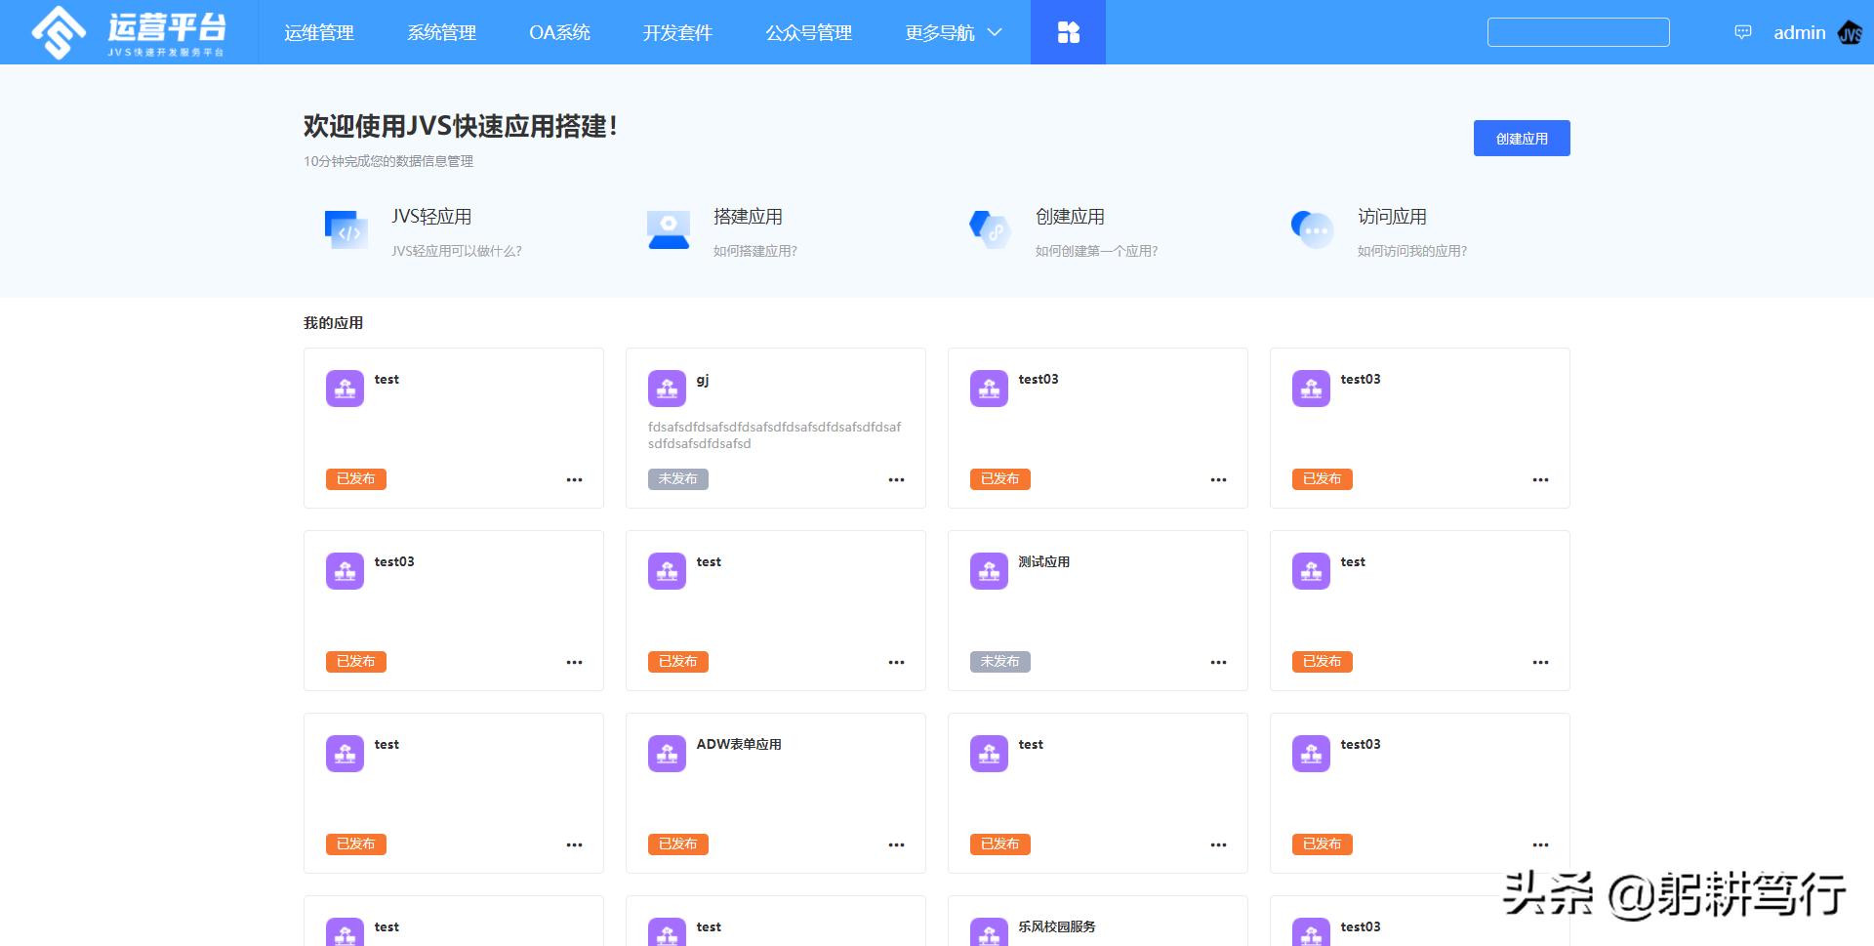The image size is (1874, 946).
Task: Select the gj app title
Action: [x=703, y=380]
